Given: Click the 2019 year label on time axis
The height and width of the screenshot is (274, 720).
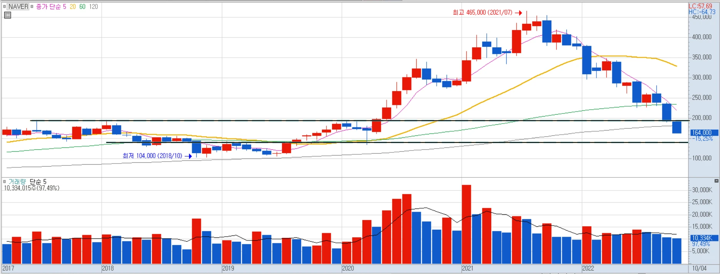Looking at the screenshot, I should click(x=228, y=268).
